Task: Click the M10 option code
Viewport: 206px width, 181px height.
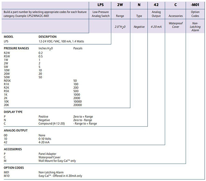Action: [7, 176]
